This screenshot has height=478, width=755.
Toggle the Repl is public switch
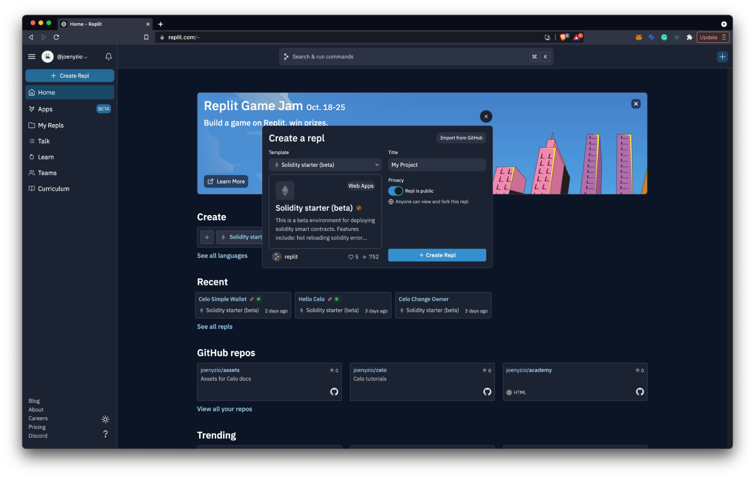(395, 191)
